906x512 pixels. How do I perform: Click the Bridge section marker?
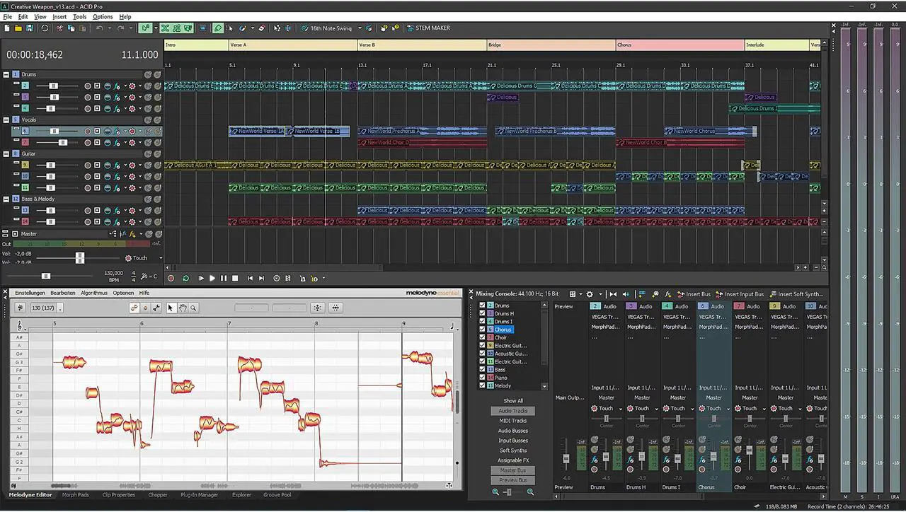[x=551, y=45]
